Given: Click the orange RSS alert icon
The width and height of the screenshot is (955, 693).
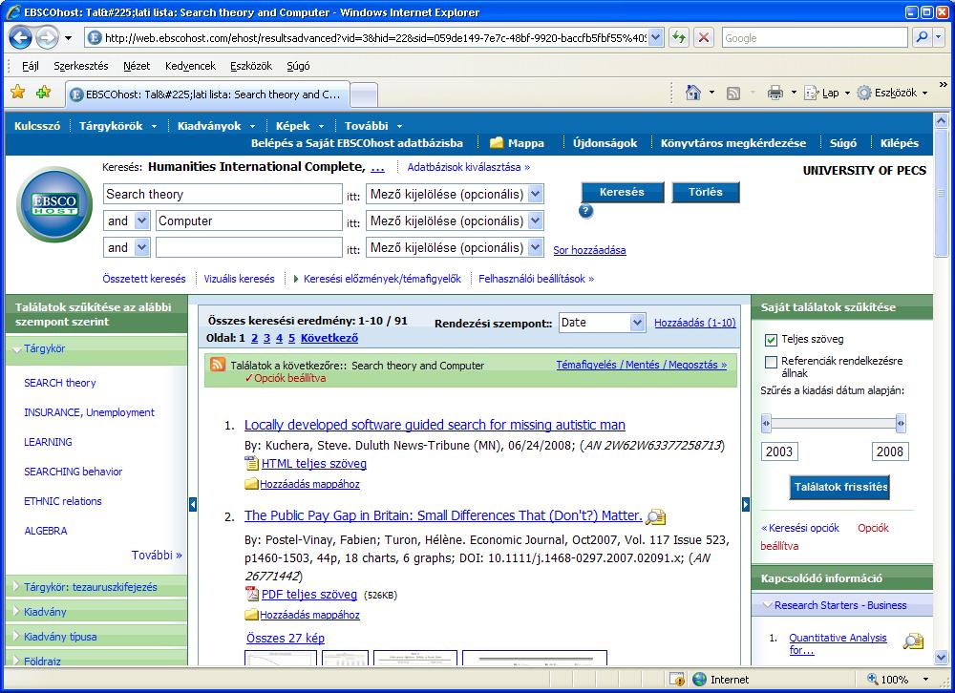Looking at the screenshot, I should [218, 365].
